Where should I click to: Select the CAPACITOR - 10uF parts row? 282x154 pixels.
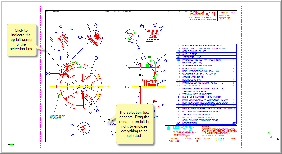coord(202,57)
